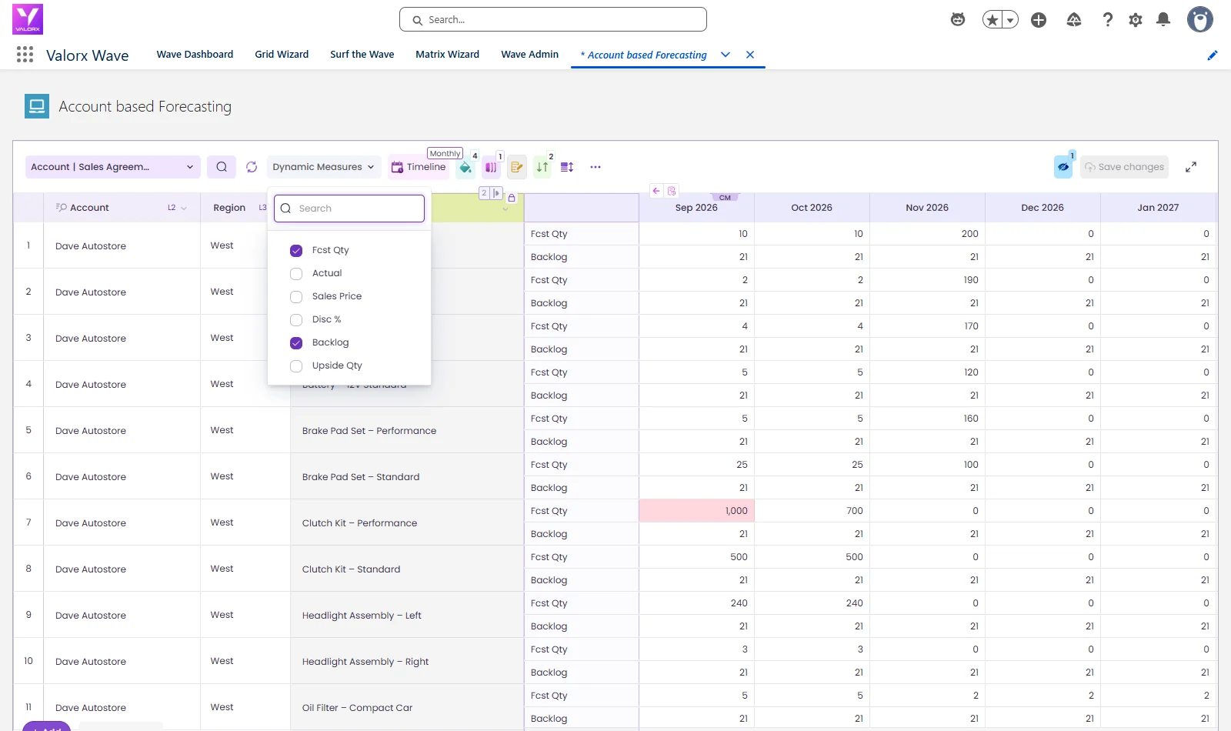
Task: Click the Region column header
Action: 229,208
